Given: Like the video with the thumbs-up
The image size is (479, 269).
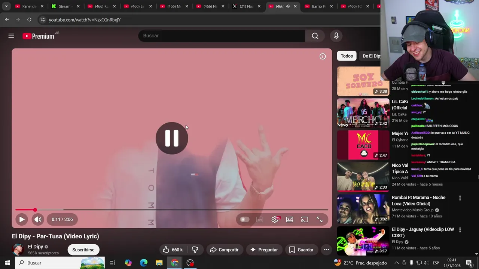Looking at the screenshot, I should click(173, 250).
